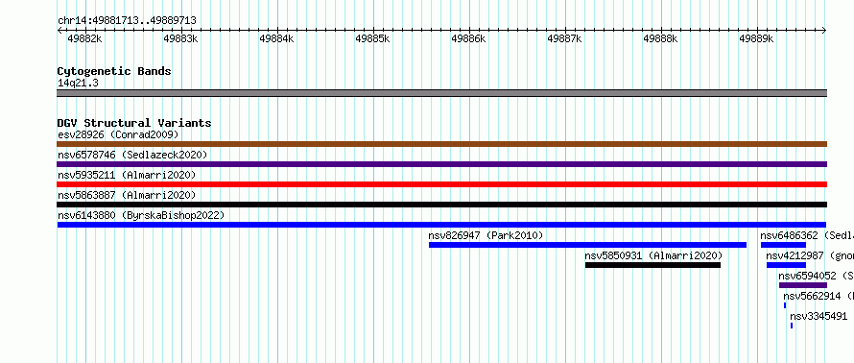The image size is (854, 363).
Task: Click the DGV Structural Variants track title
Action: [134, 123]
